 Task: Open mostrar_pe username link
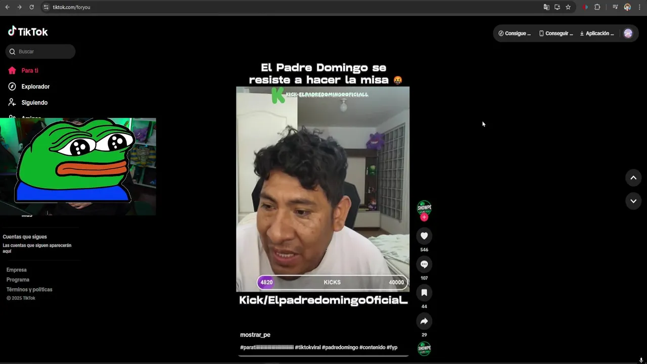[x=255, y=335]
